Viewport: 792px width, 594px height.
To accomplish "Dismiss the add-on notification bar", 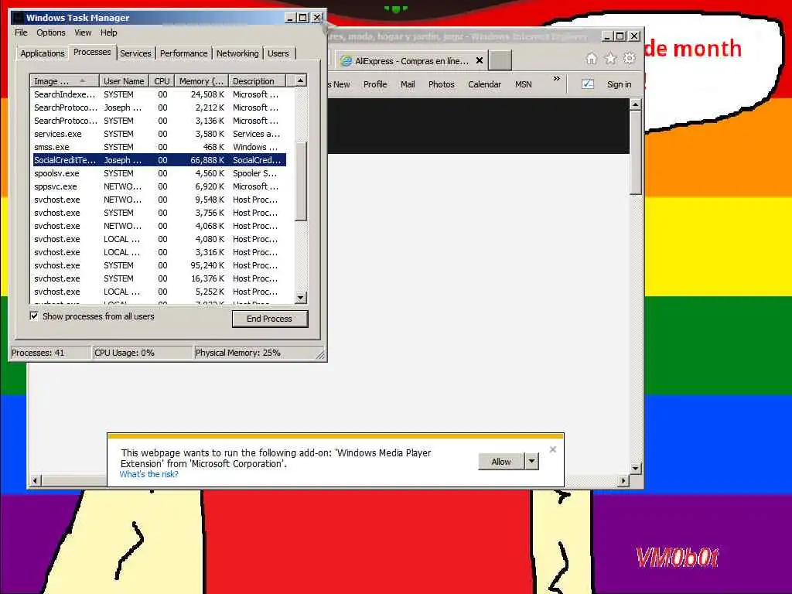I will (552, 449).
